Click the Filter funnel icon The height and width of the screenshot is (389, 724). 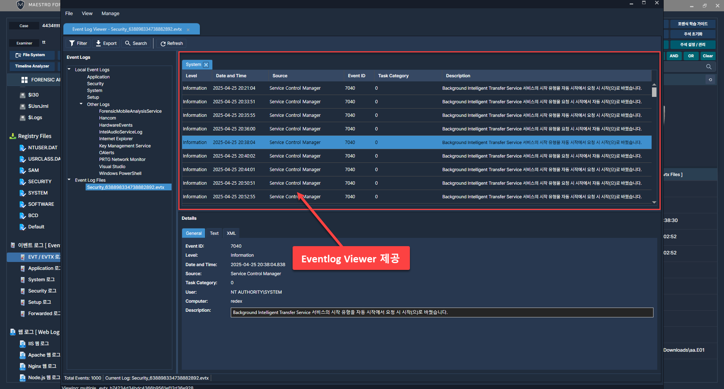click(x=72, y=43)
